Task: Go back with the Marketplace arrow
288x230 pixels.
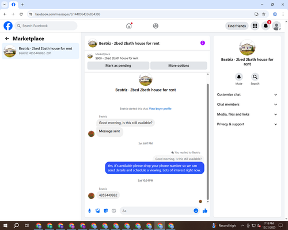Action: (x=7, y=39)
